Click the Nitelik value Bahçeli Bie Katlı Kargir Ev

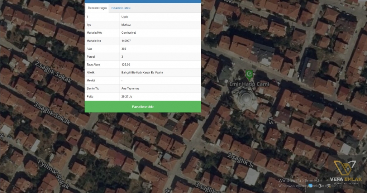[x=142, y=73]
